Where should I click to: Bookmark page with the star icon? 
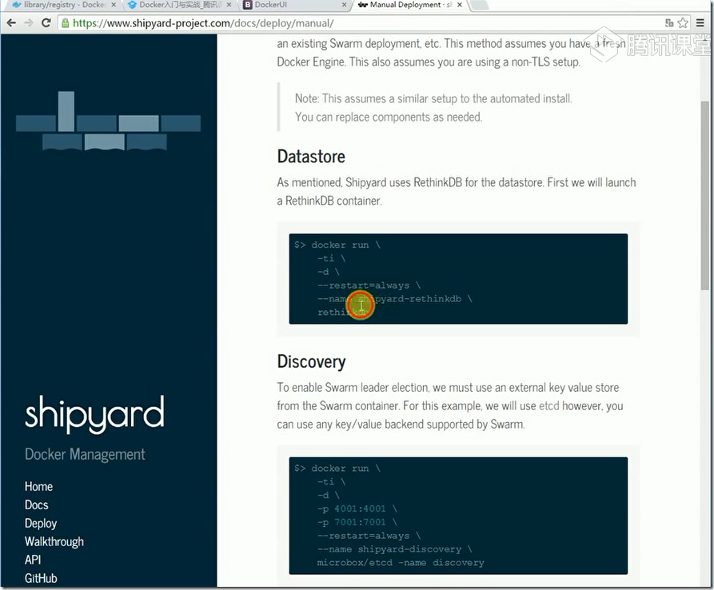coord(683,22)
